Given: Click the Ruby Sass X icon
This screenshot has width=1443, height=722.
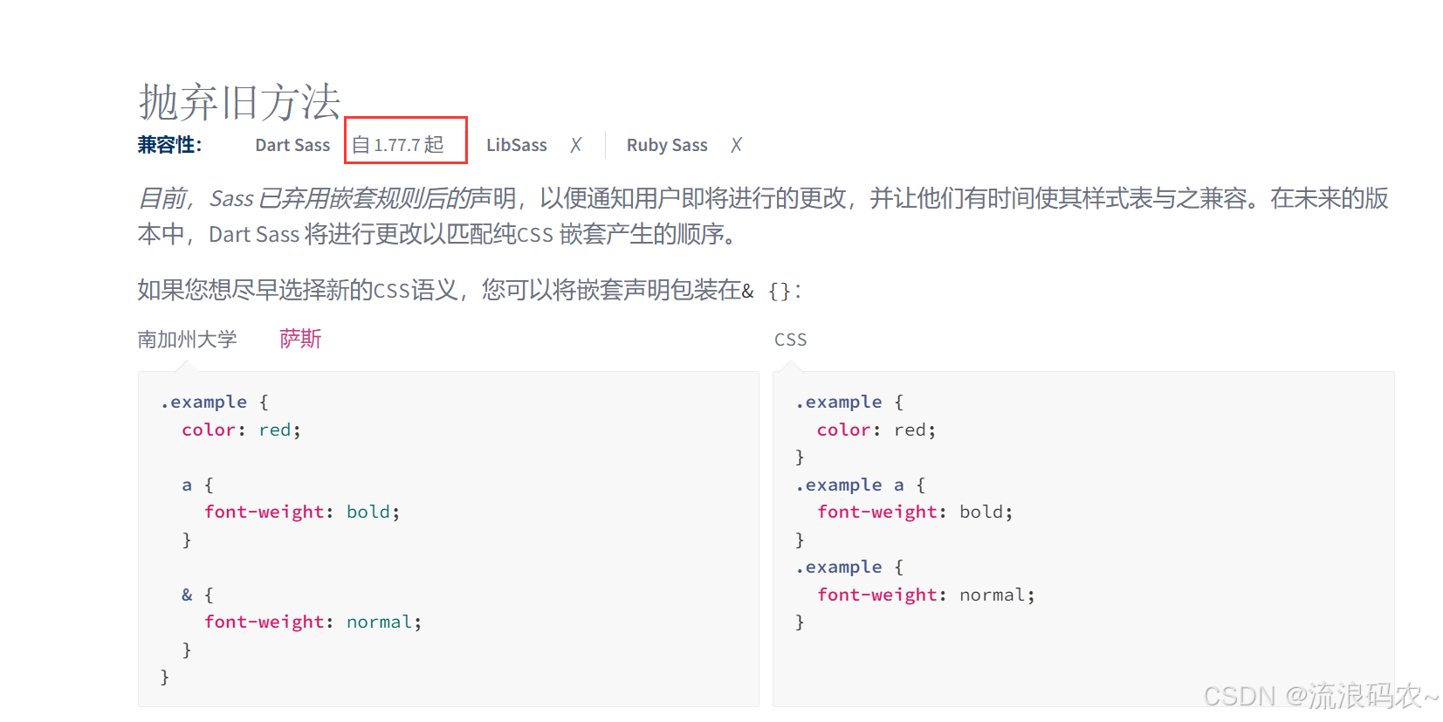Looking at the screenshot, I should coord(737,145).
